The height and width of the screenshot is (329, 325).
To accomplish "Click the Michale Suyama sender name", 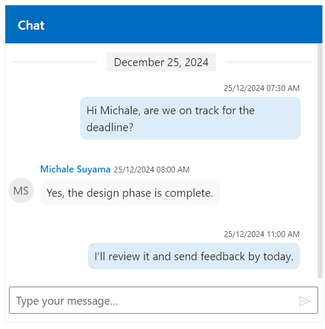I will click(x=75, y=169).
